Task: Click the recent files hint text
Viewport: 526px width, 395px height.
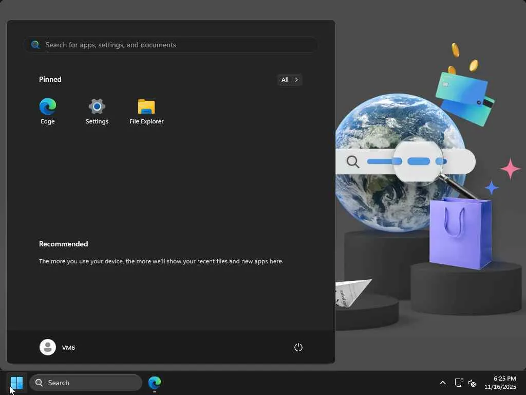Action: tap(161, 261)
